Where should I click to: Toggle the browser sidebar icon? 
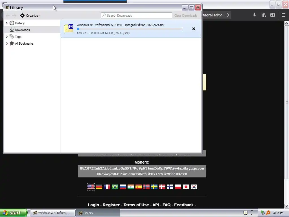pyautogui.click(x=273, y=15)
